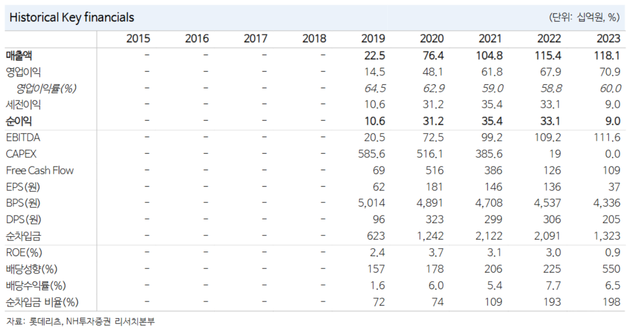The width and height of the screenshot is (635, 328).
Task: Click the 2015 year column header
Action: (x=138, y=39)
